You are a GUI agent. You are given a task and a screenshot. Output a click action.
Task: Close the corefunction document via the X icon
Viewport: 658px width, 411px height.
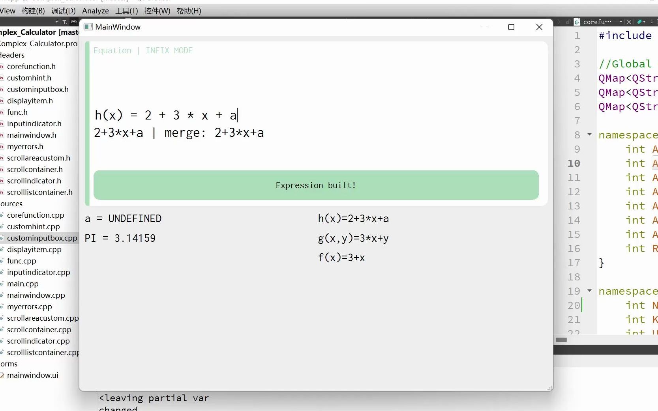point(629,22)
